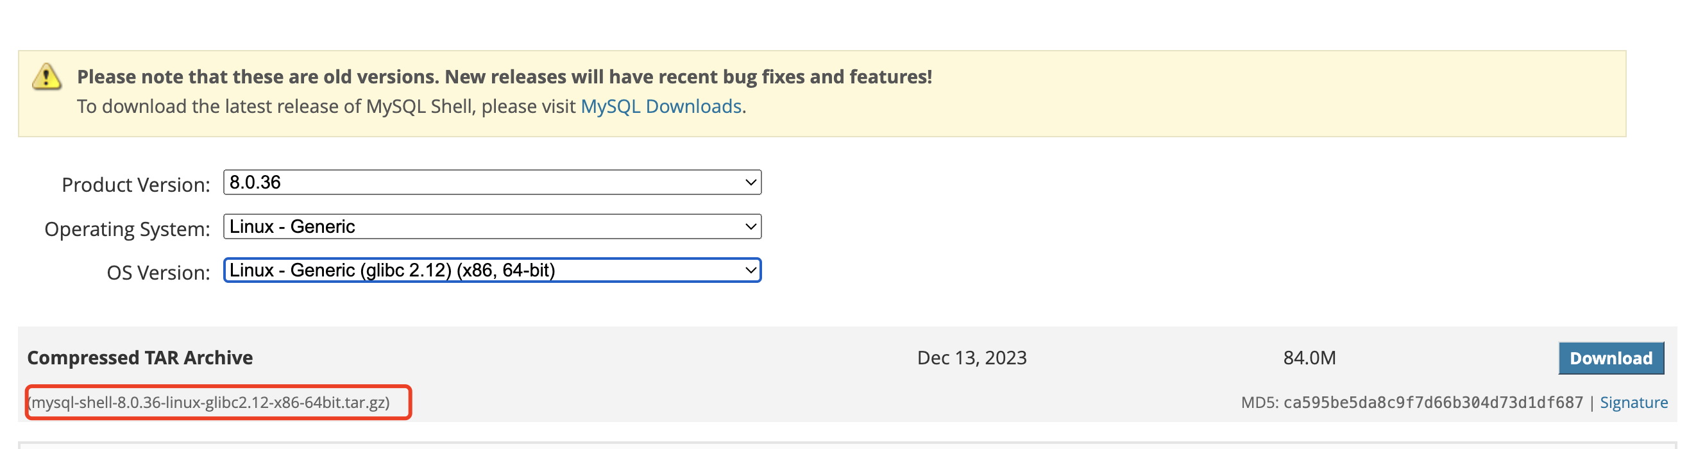
Task: Click the chevron arrow on Operating System field
Action: [750, 226]
